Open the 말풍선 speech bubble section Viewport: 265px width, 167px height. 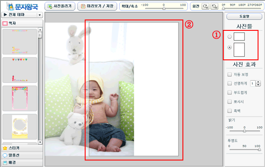click(x=22, y=155)
